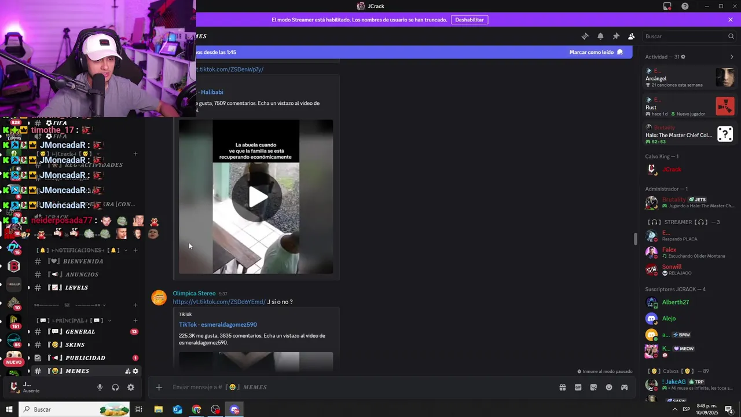
Task: Open notification settings bell icon
Action: [x=600, y=36]
